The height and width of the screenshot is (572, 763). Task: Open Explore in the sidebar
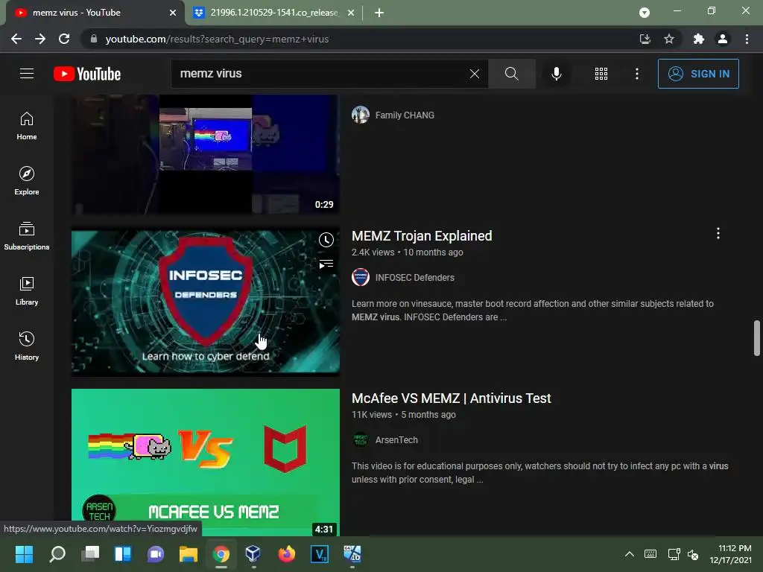point(27,181)
